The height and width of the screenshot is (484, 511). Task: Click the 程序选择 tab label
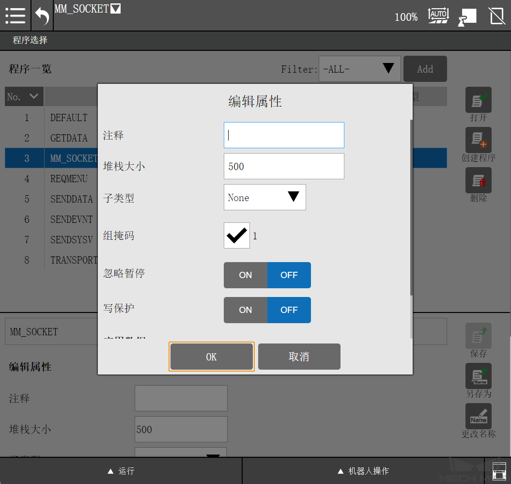point(30,40)
